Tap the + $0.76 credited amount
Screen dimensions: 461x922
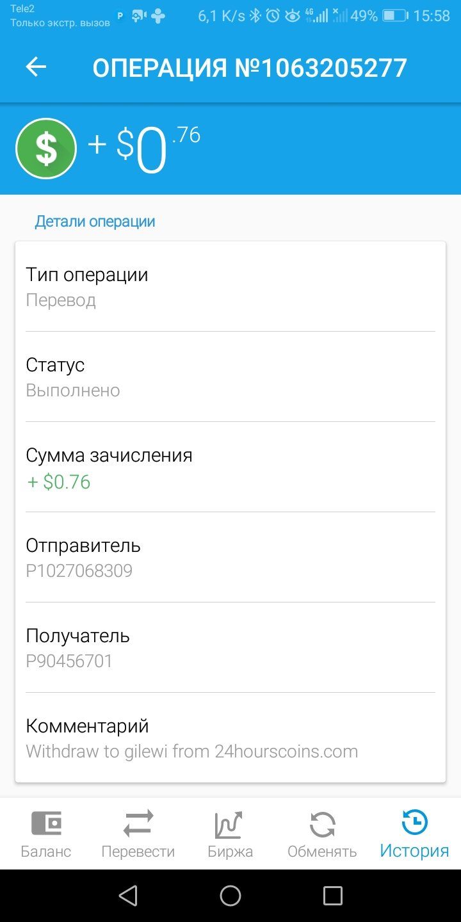click(58, 481)
